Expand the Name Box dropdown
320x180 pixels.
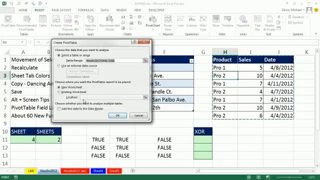point(22,42)
